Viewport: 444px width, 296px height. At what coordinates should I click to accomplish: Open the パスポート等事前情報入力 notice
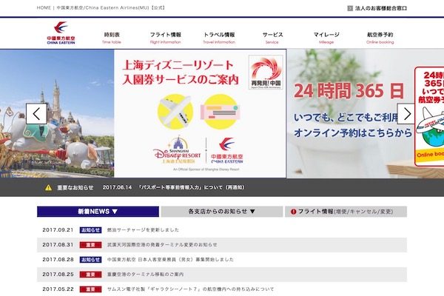pyautogui.click(x=192, y=187)
